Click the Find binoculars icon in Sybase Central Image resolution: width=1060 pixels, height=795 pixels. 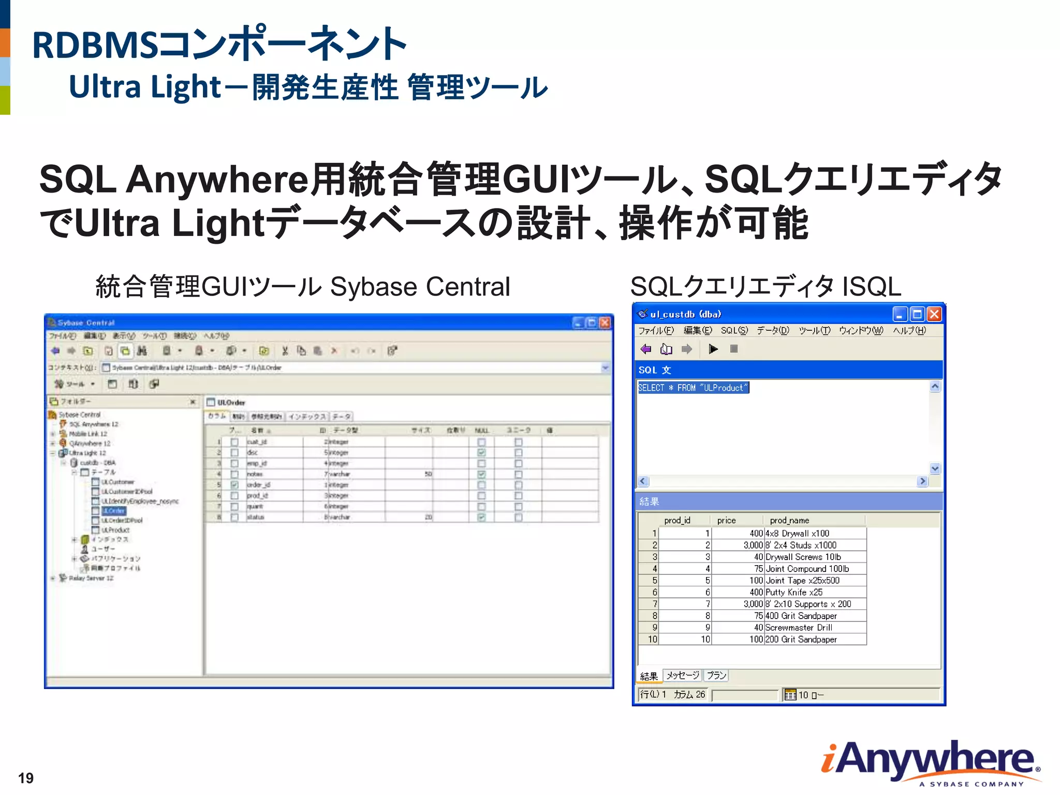tap(142, 351)
